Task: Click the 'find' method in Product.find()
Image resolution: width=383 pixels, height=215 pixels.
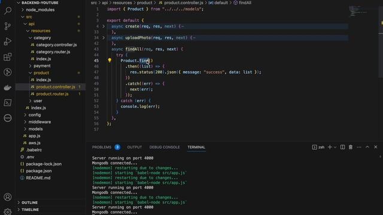Action: click(x=144, y=60)
